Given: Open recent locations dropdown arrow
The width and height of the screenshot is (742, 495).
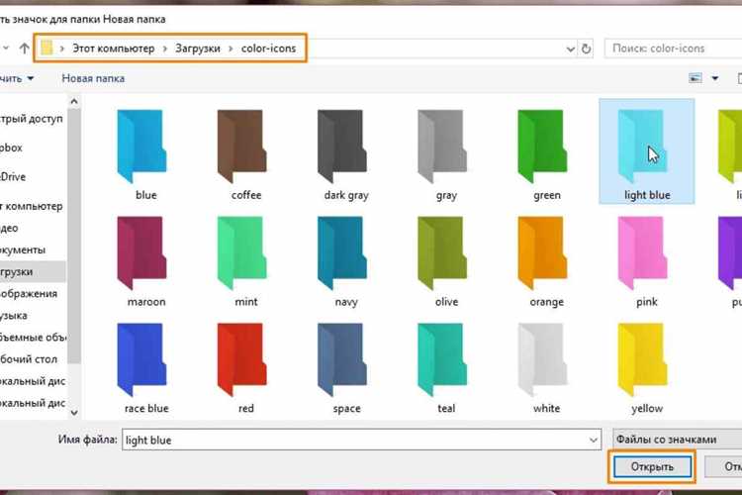Looking at the screenshot, I should (6, 48).
